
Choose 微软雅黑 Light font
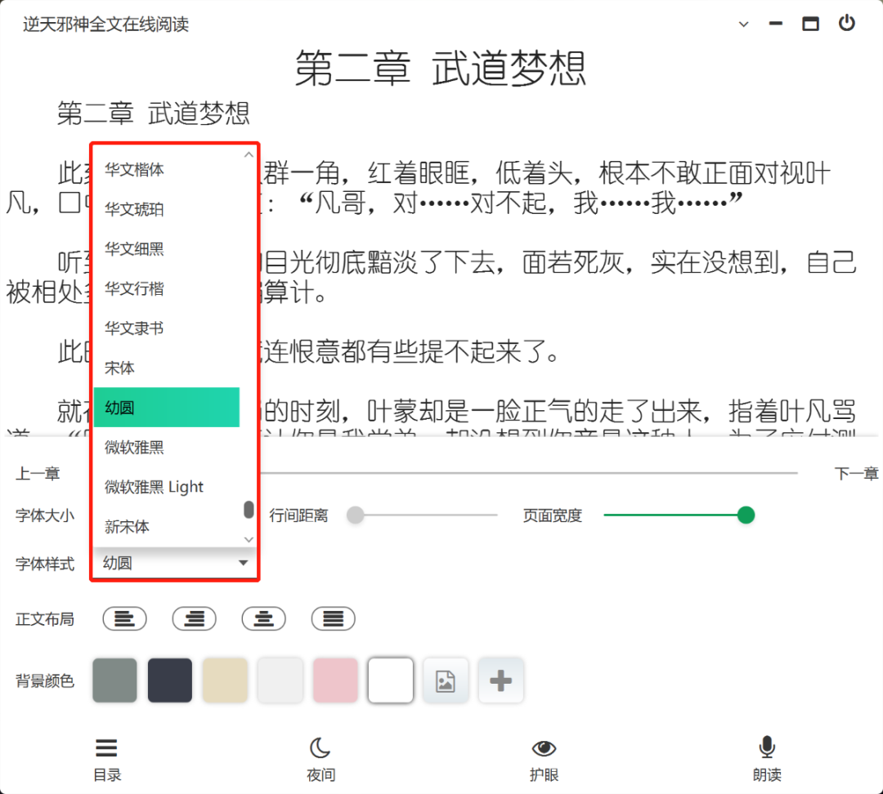167,487
